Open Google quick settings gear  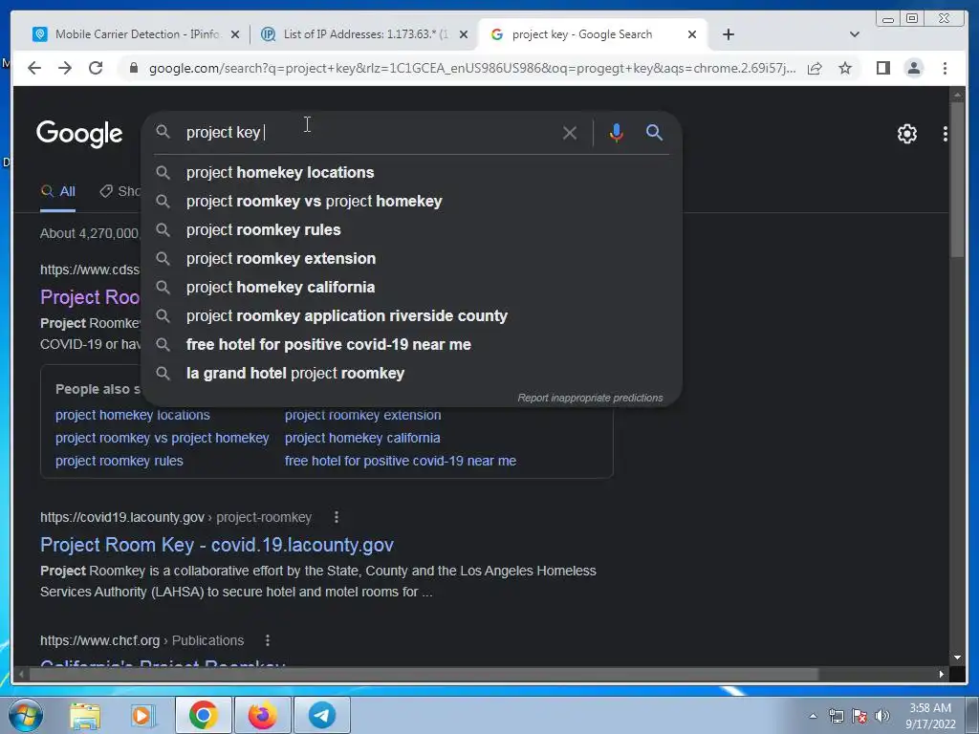pyautogui.click(x=906, y=134)
